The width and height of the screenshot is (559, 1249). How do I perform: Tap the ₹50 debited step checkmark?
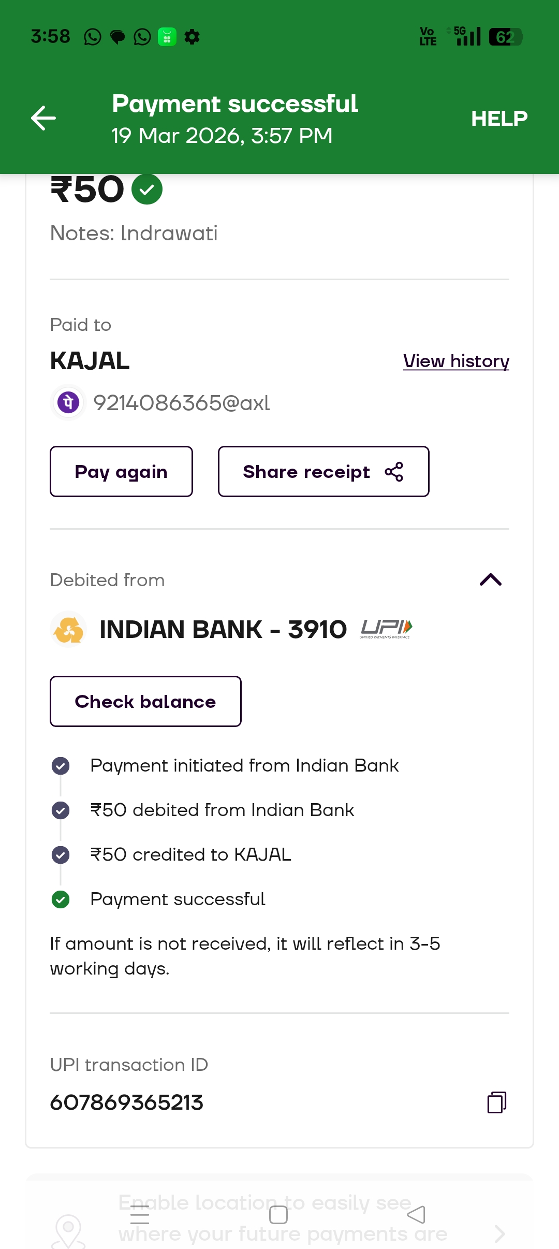pos(61,810)
